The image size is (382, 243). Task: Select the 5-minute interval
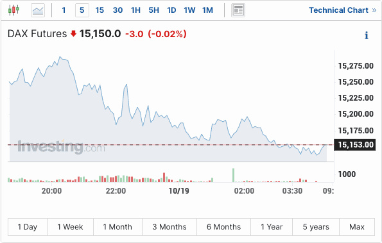[82, 10]
